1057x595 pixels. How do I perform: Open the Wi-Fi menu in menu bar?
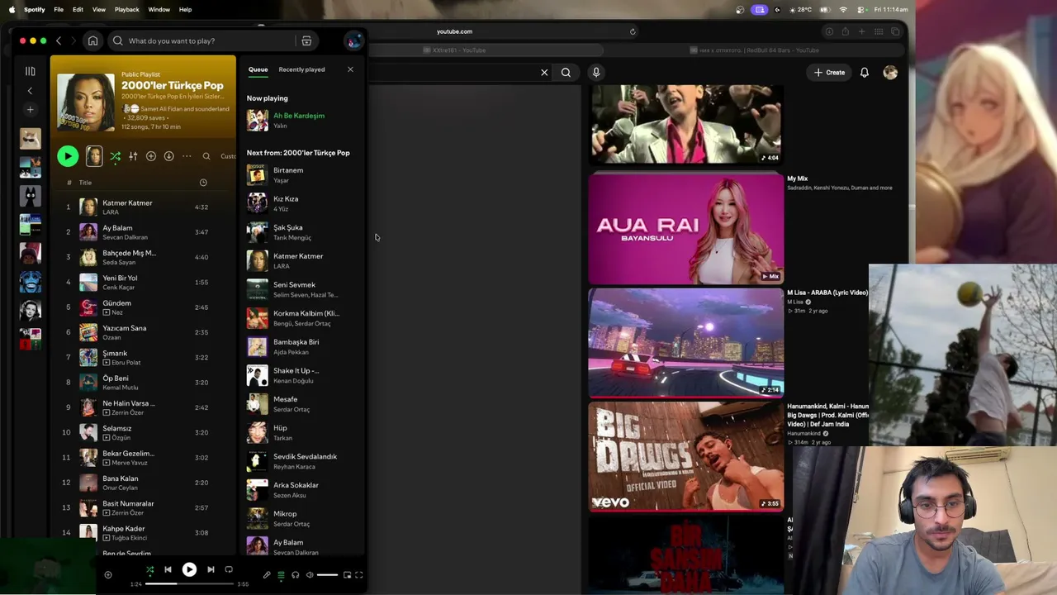coord(843,10)
